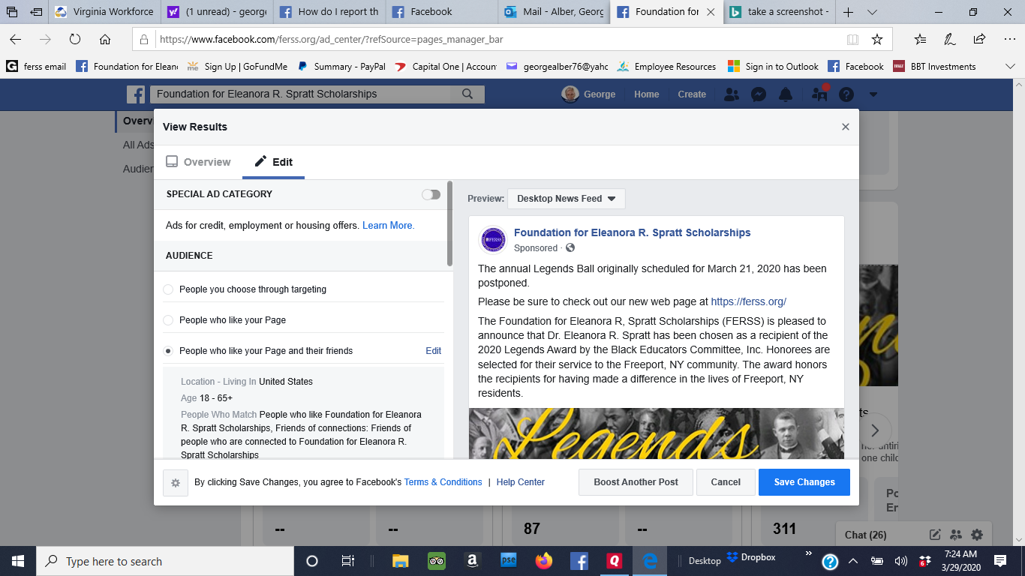Click the search magnifier in Facebook's search bar
The width and height of the screenshot is (1025, 576).
point(467,94)
